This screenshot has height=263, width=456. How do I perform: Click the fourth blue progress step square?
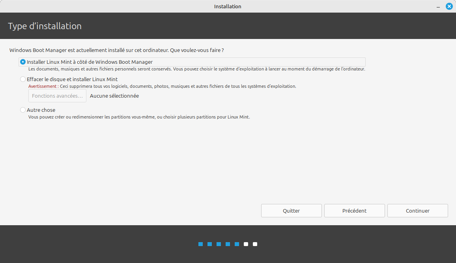click(x=228, y=244)
